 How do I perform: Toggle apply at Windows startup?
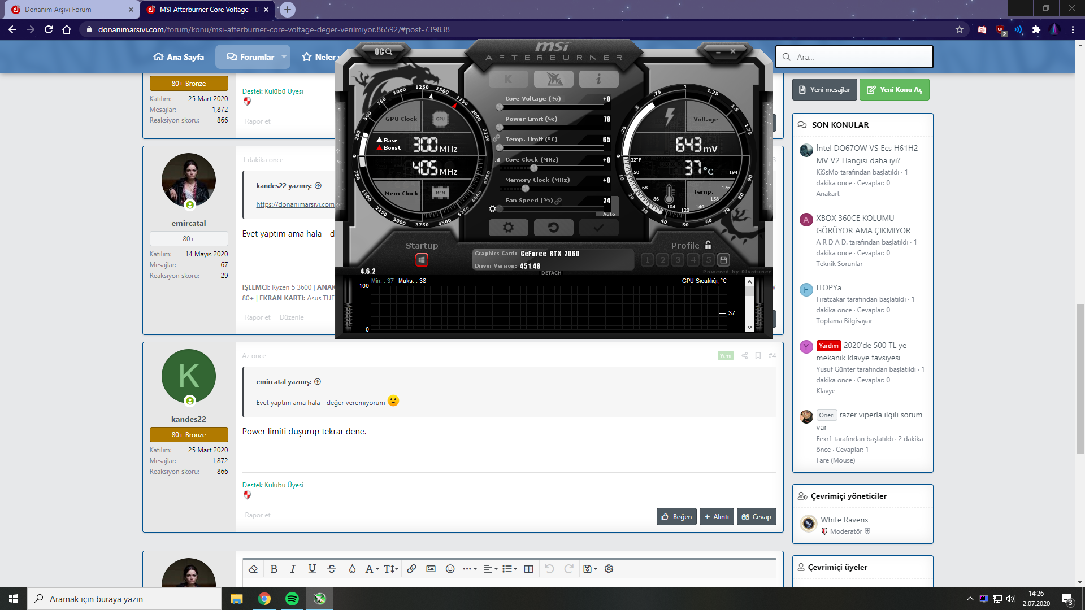(x=422, y=260)
